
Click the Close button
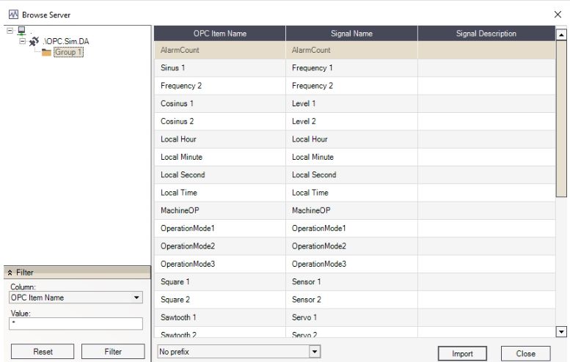525,353
